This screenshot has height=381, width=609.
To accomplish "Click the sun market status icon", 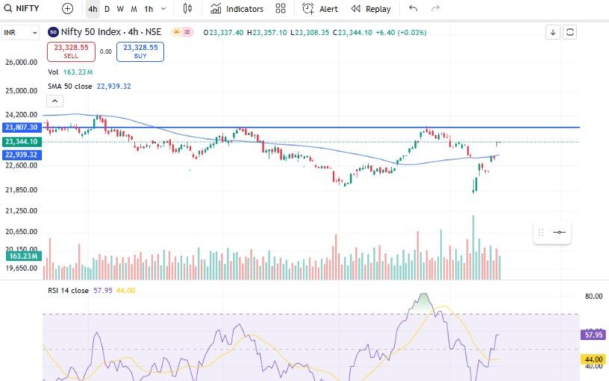I will [x=177, y=32].
